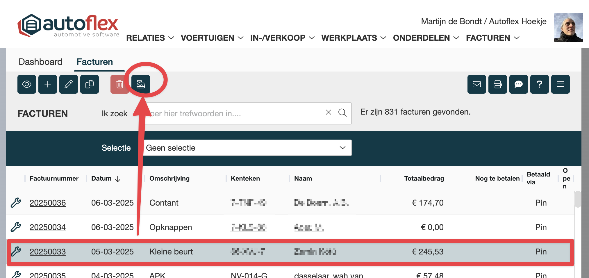Clear the search field with X

[329, 112]
